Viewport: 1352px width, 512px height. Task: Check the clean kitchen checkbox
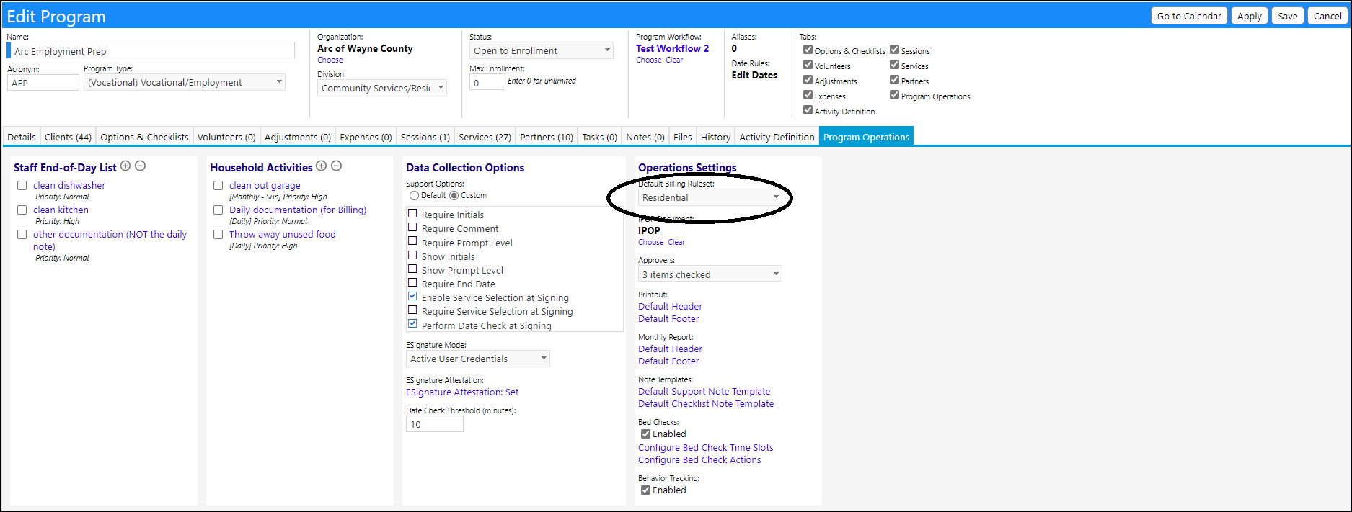click(22, 210)
